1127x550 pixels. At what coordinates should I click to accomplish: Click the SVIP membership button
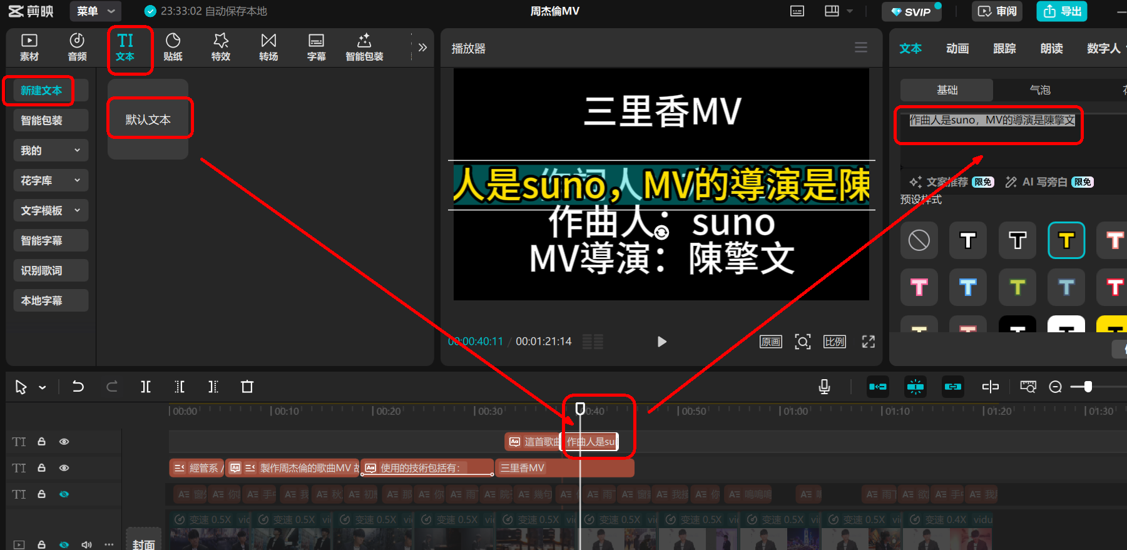click(912, 12)
